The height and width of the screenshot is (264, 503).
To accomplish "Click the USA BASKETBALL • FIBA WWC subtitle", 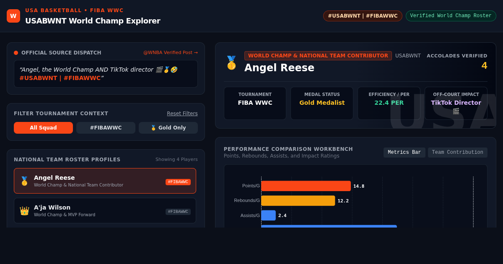I will coord(74,10).
